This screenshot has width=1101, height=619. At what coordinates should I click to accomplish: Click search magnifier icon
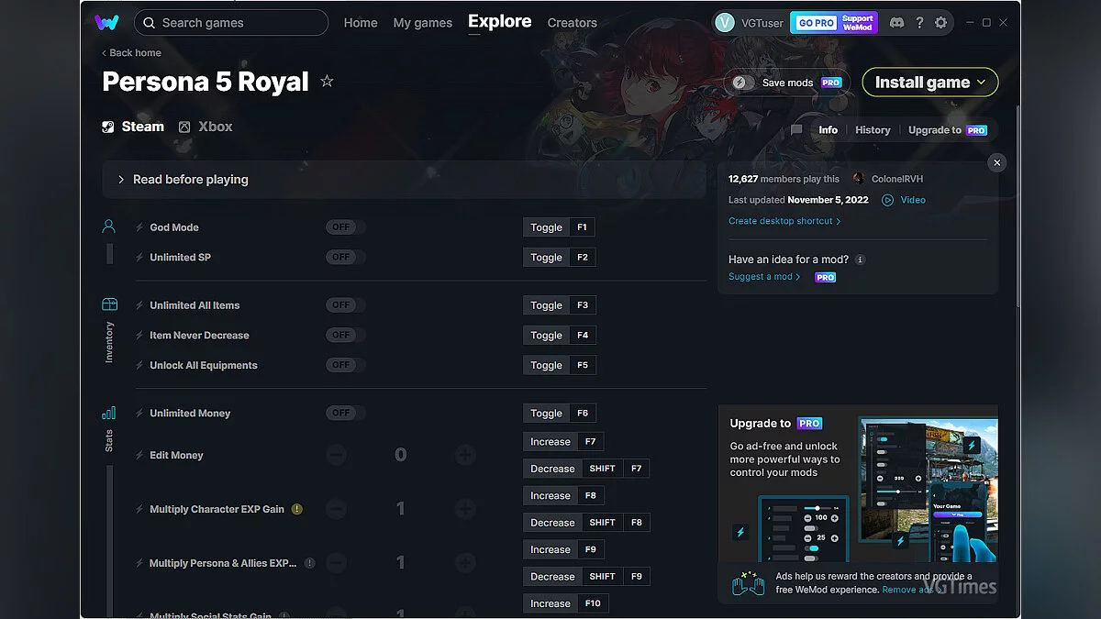coord(149,23)
